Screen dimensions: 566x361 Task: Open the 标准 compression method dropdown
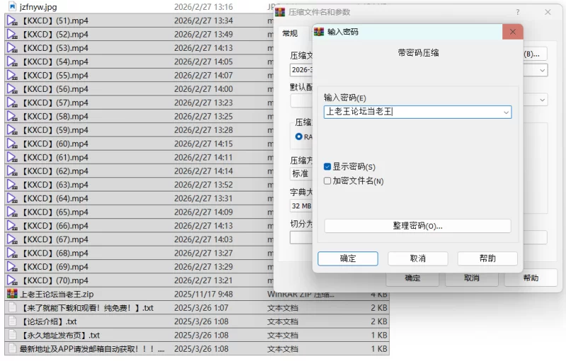[301, 174]
